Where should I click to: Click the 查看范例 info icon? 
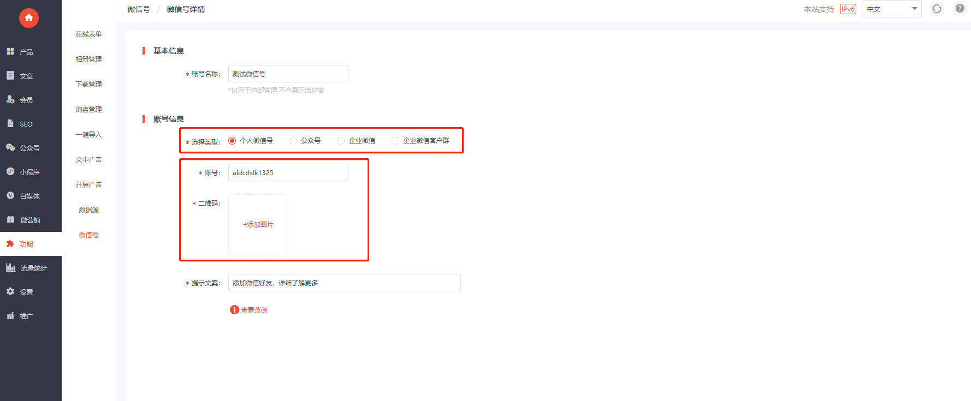coord(234,310)
